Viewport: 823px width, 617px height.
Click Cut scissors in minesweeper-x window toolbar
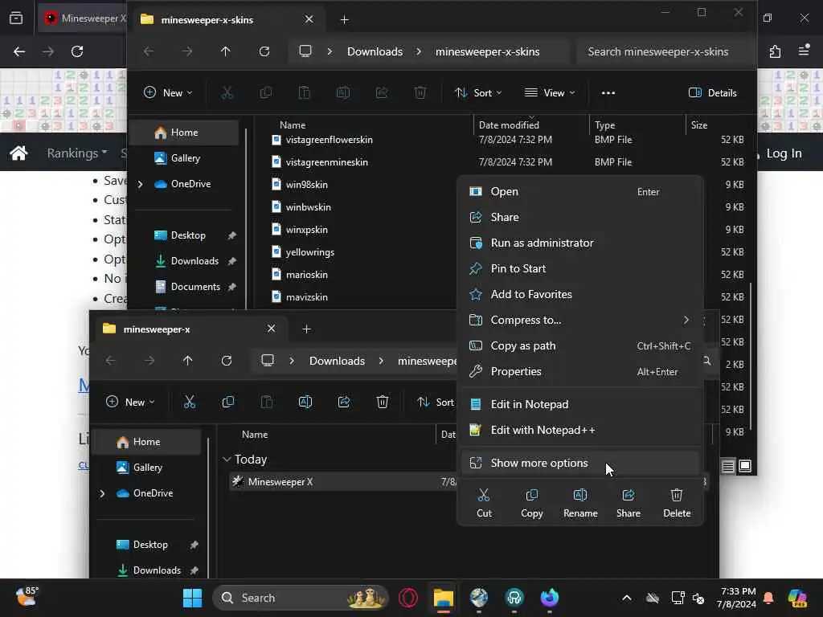tap(190, 402)
